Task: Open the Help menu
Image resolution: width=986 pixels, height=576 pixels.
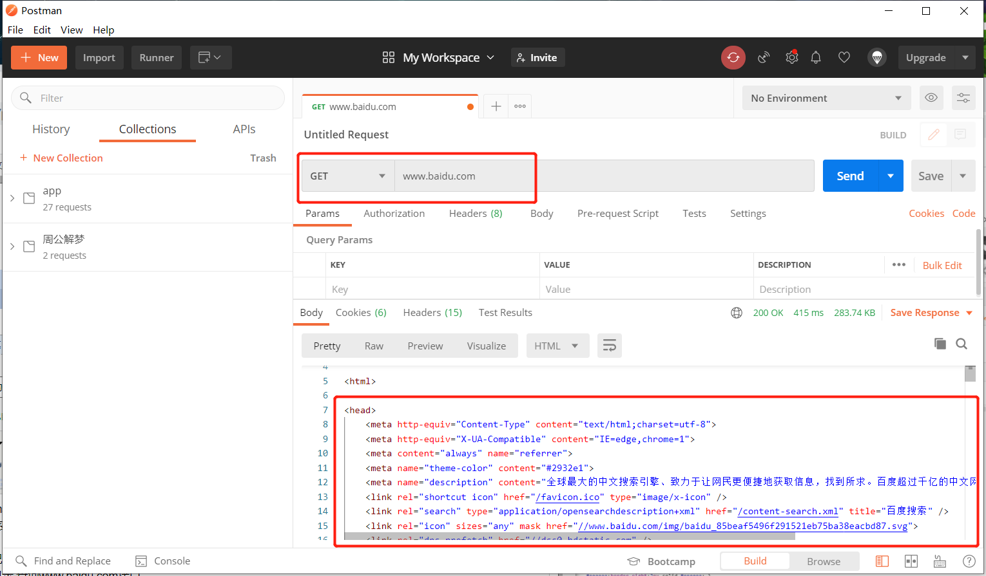Action: pyautogui.click(x=103, y=30)
